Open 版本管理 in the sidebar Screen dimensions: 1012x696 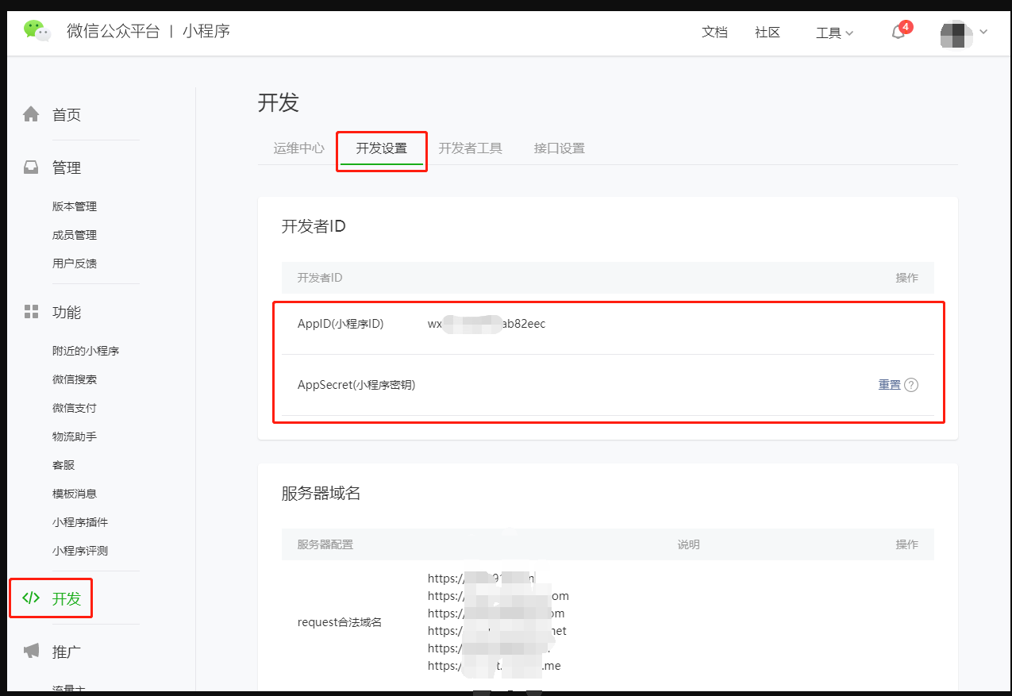pyautogui.click(x=75, y=206)
